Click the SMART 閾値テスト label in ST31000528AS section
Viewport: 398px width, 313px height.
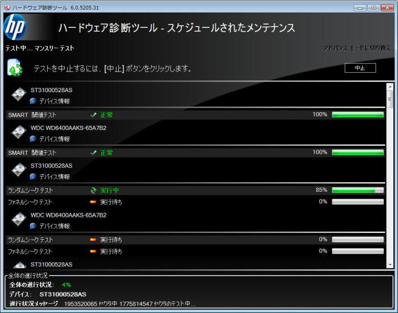click(32, 115)
